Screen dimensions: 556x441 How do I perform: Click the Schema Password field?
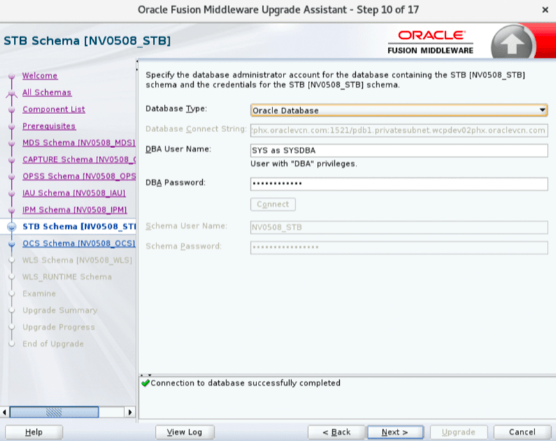pyautogui.click(x=399, y=248)
